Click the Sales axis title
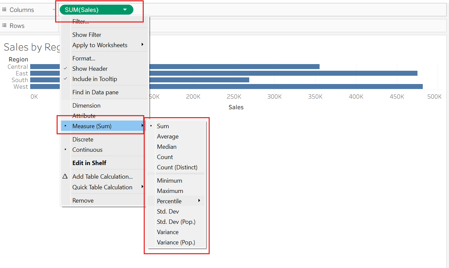 point(236,107)
